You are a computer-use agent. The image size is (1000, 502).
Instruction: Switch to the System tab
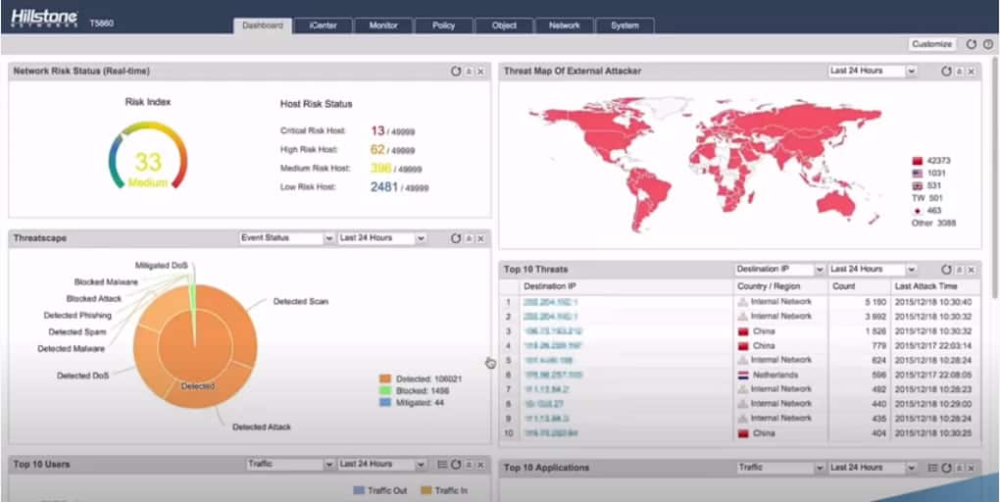click(625, 25)
